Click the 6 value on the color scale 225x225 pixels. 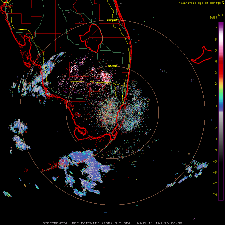tap(216, 39)
